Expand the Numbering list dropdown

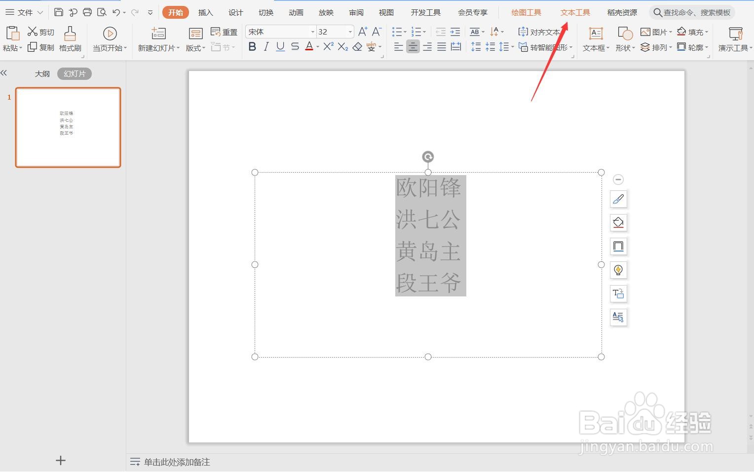pyautogui.click(x=424, y=32)
